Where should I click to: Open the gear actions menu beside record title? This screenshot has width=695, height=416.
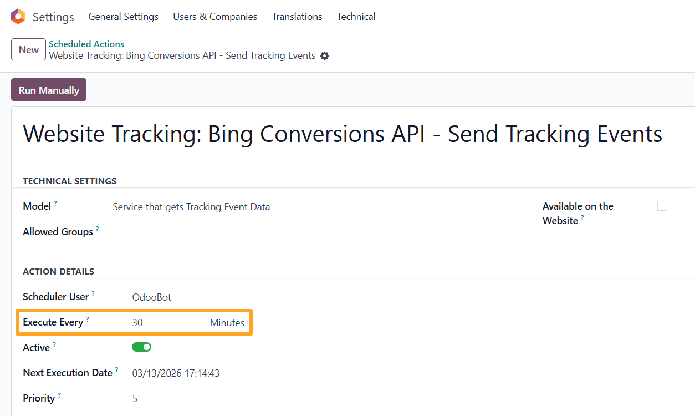click(325, 56)
